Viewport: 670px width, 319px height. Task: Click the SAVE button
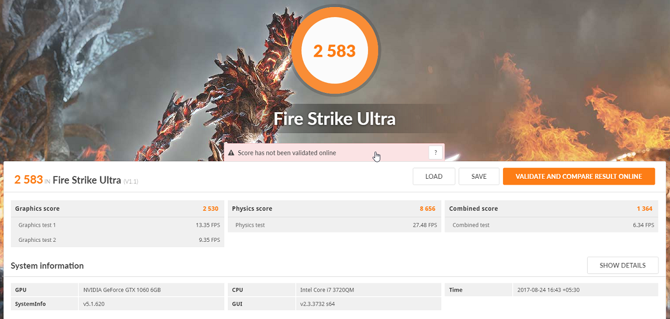click(x=479, y=176)
